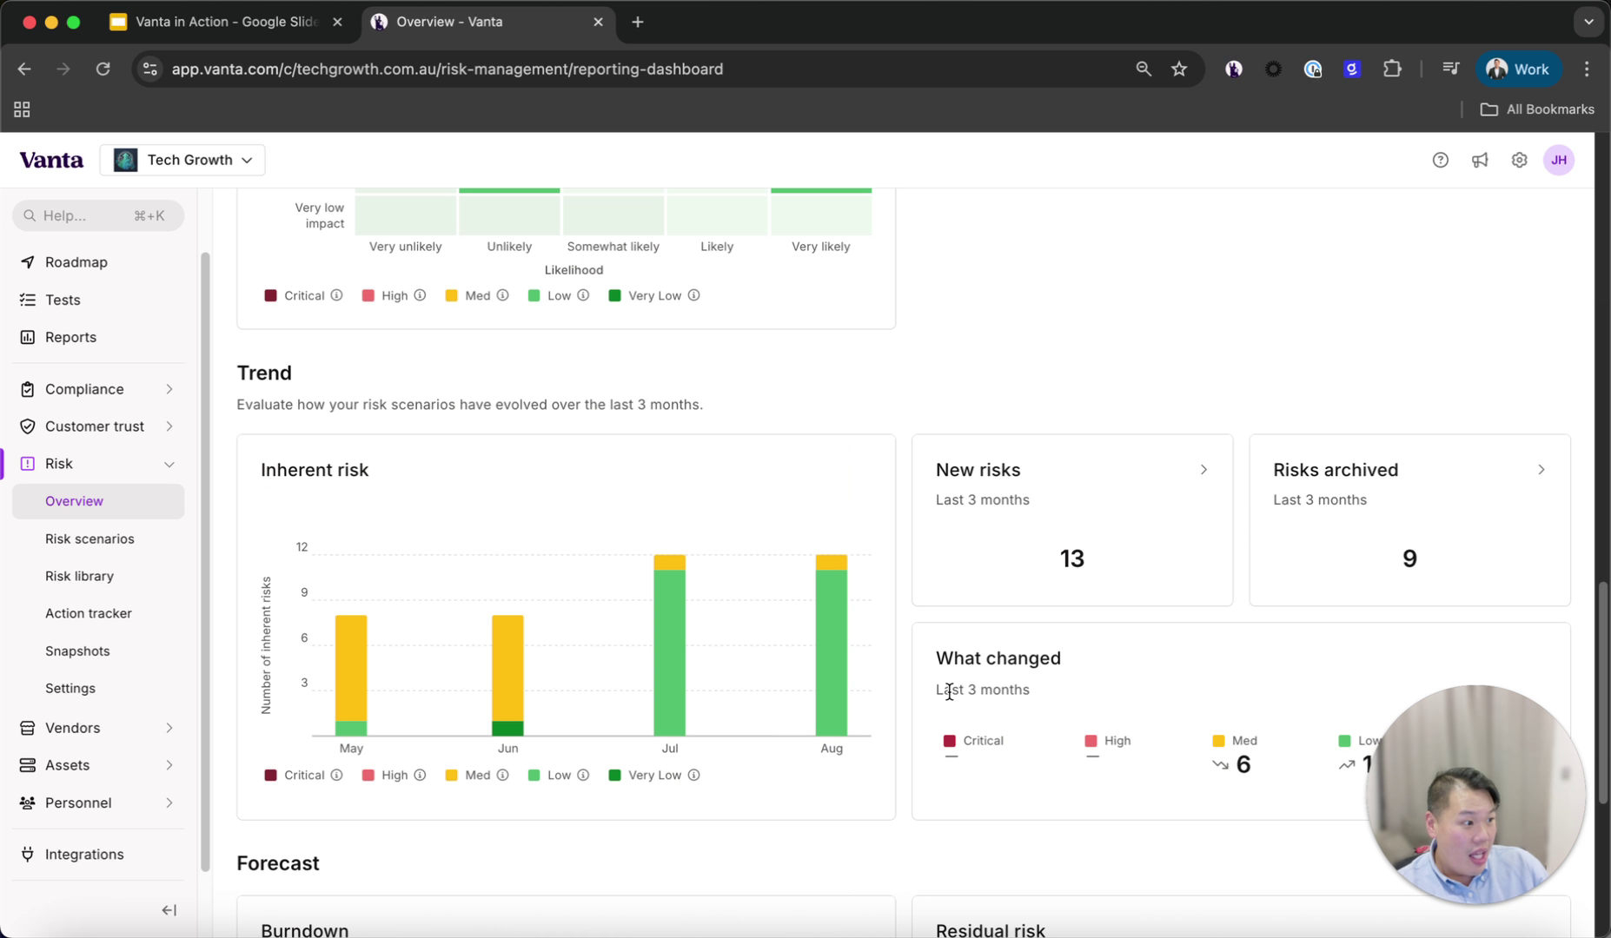Click the help question mark icon
1611x938 pixels.
pos(1440,160)
